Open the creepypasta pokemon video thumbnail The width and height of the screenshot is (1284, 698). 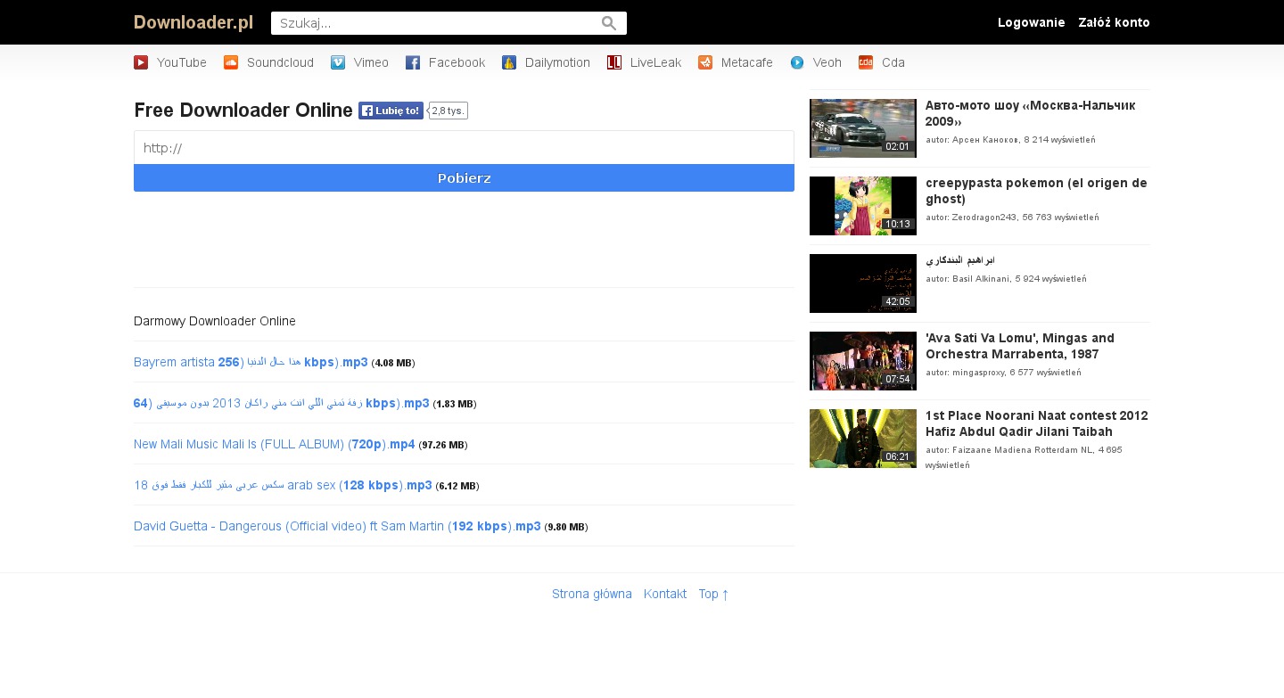[862, 206]
